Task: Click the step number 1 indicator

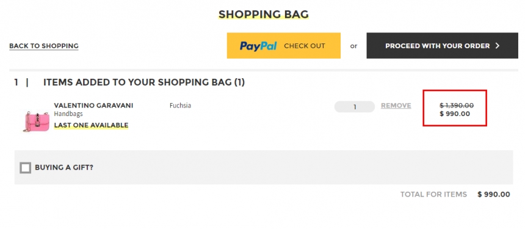Action: (x=16, y=82)
